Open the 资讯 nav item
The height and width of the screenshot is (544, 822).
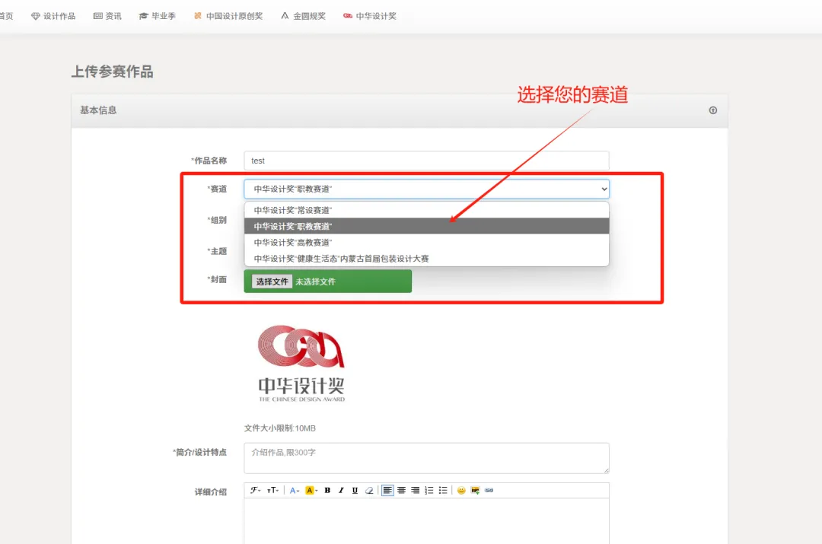[x=107, y=16]
